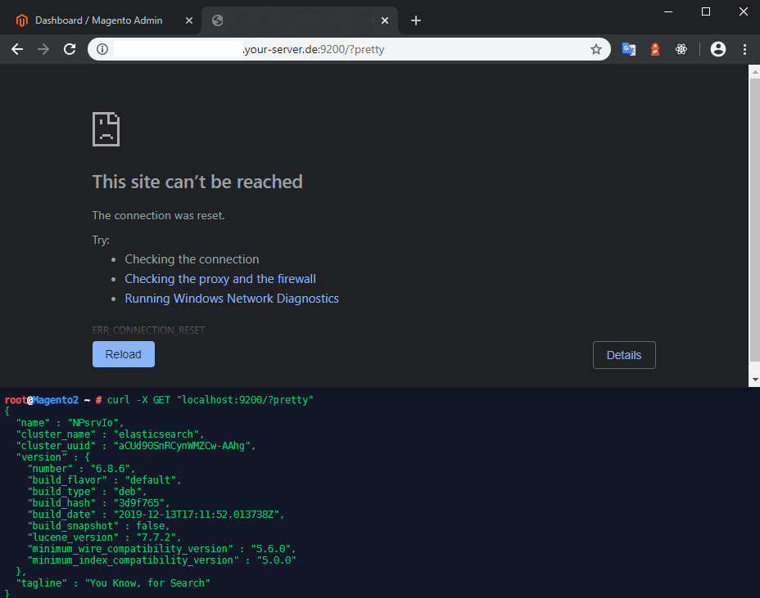Click the Reload button on error page
The height and width of the screenshot is (598, 760).
click(123, 353)
